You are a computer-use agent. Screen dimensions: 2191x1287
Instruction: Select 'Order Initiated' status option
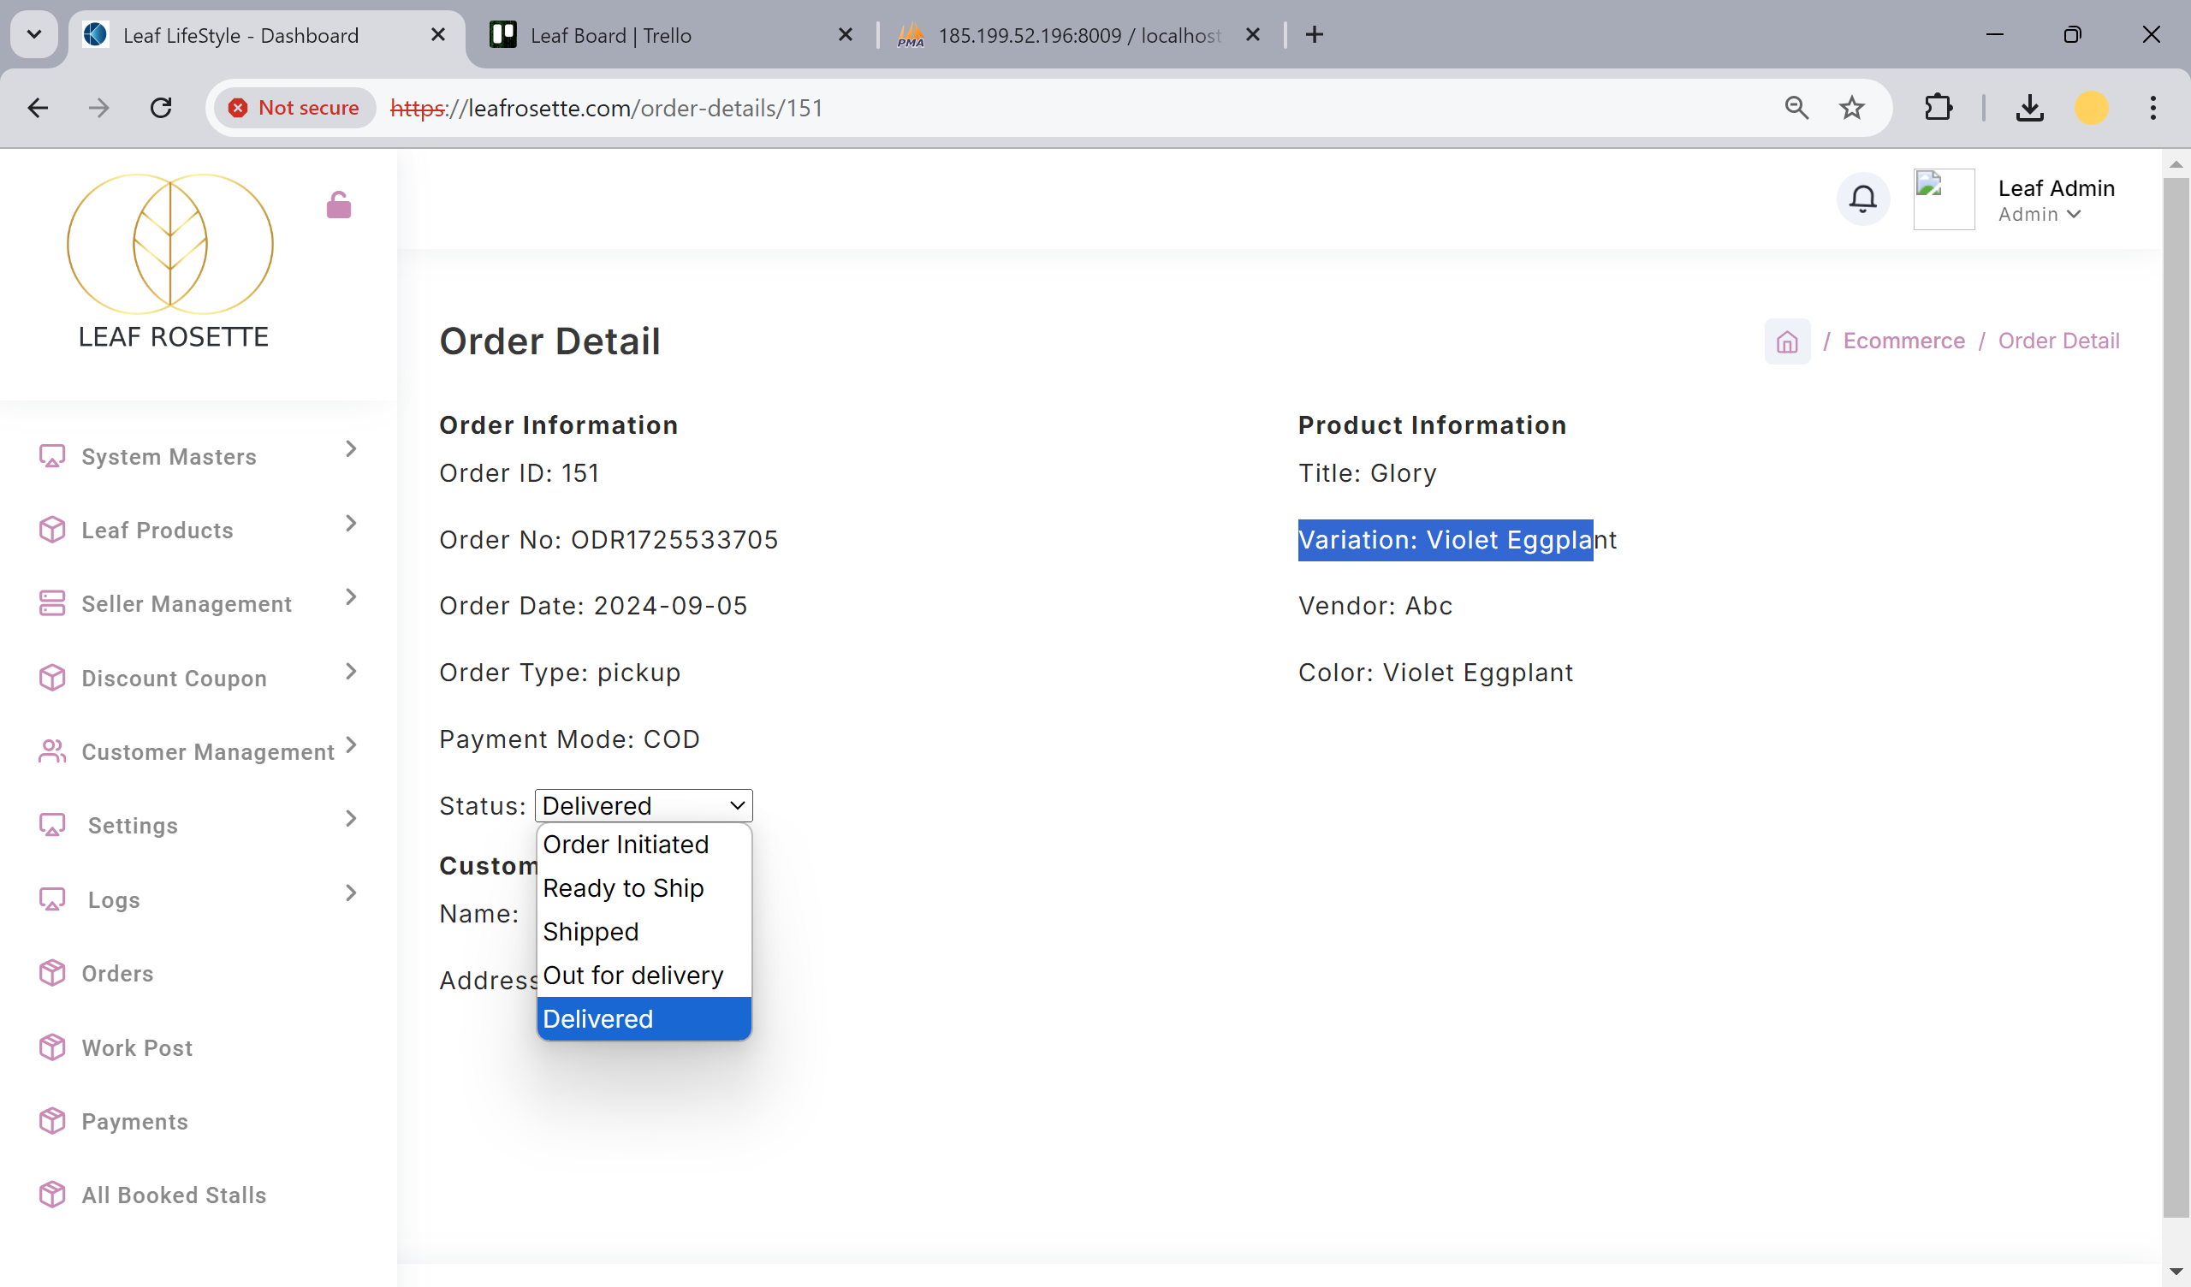point(625,845)
